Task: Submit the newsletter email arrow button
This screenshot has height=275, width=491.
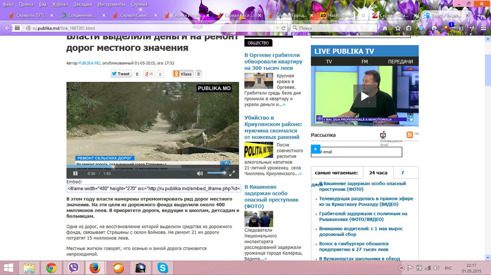Action: [x=315, y=149]
